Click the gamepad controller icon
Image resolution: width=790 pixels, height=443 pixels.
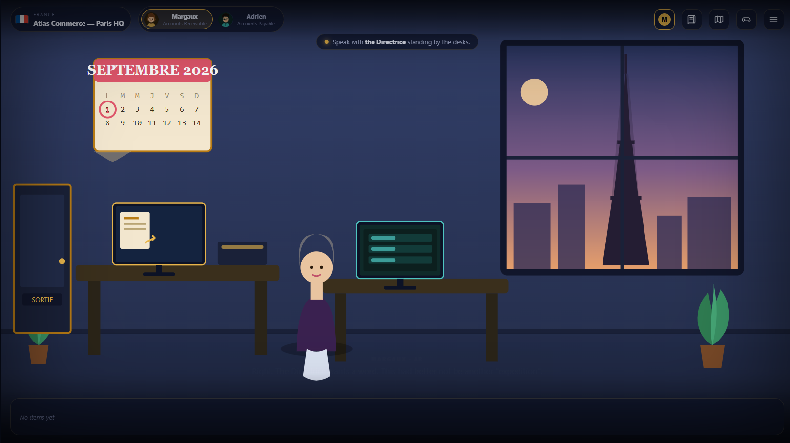(x=746, y=20)
